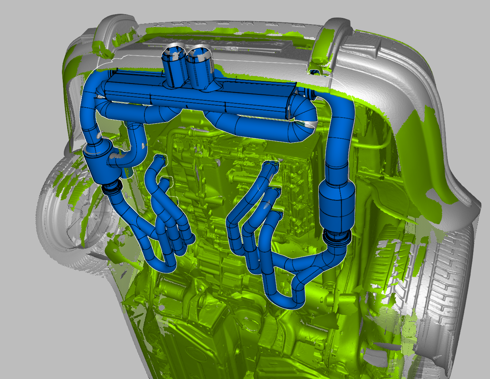Select the right blue exhaust tailpipe tip
This screenshot has width=490, height=379.
click(200, 68)
